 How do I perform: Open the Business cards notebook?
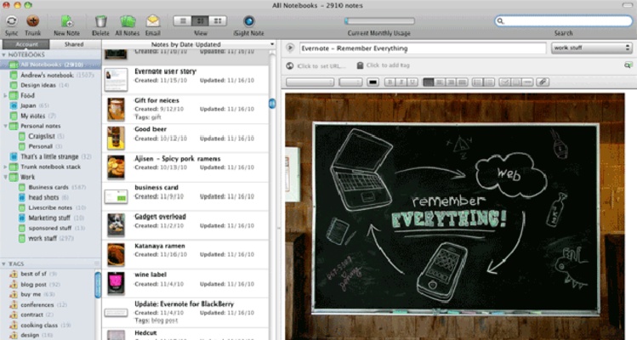(48, 187)
